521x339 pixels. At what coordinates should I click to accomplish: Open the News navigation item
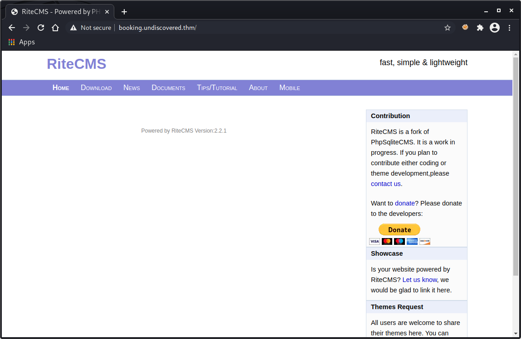[x=131, y=88]
